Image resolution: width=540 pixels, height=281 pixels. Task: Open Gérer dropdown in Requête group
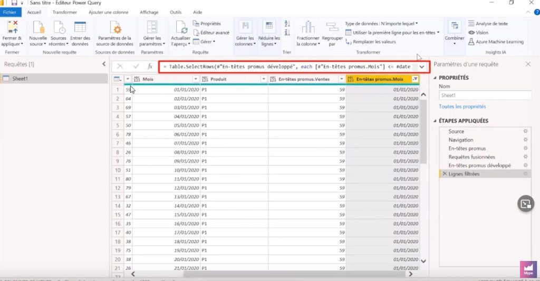204,42
